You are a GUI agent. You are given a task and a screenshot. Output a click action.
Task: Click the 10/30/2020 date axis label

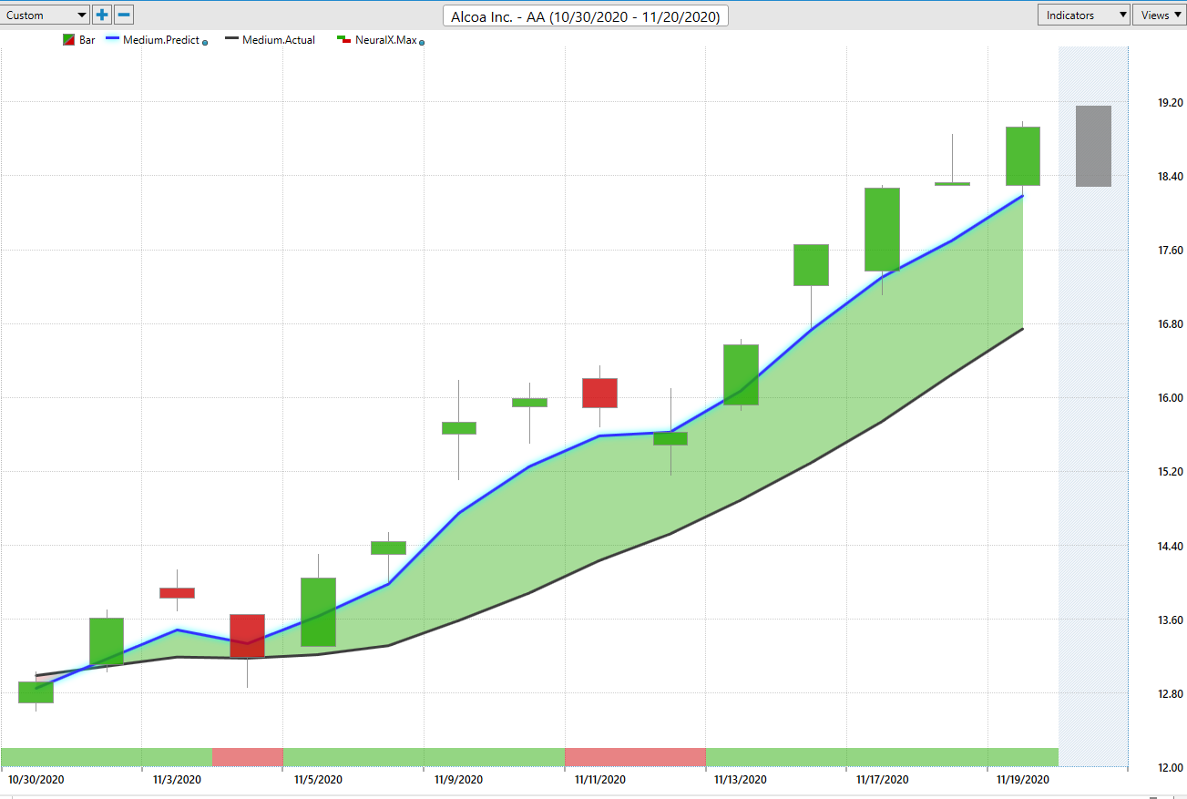pyautogui.click(x=36, y=780)
